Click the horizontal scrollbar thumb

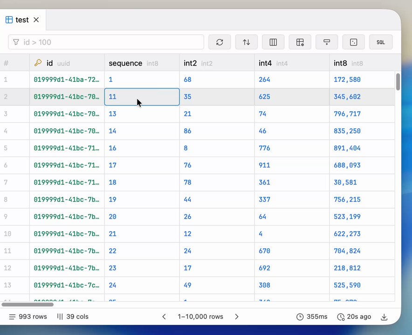27,304
